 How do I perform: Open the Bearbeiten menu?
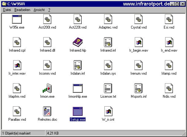tap(22, 10)
